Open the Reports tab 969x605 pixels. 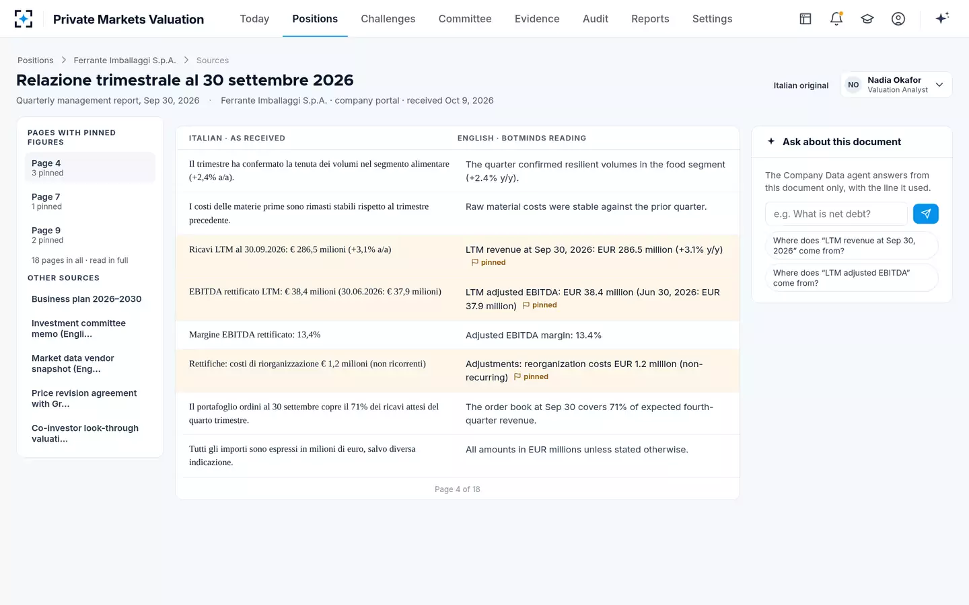[x=650, y=19]
